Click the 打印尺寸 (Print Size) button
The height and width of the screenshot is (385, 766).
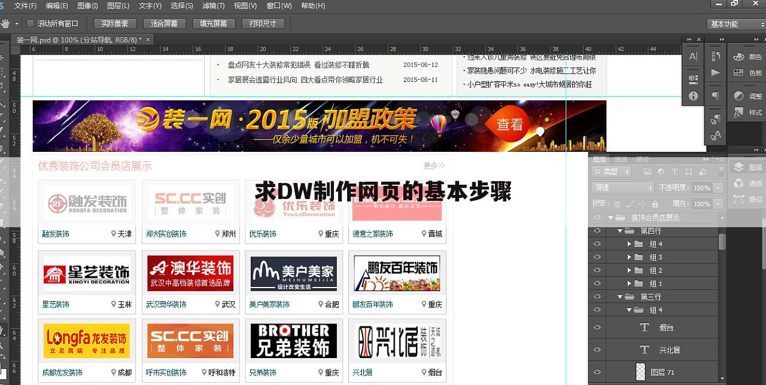(261, 24)
